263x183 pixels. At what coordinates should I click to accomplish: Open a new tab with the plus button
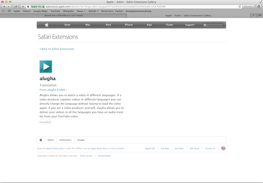click(x=253, y=15)
